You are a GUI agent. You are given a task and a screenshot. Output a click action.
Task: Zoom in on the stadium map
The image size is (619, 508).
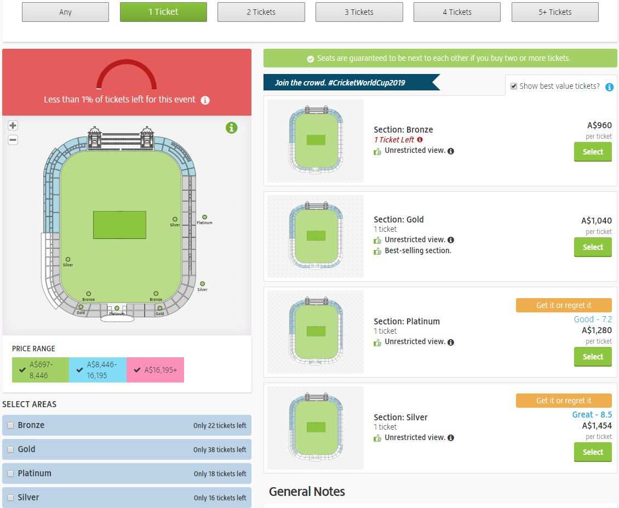click(13, 125)
